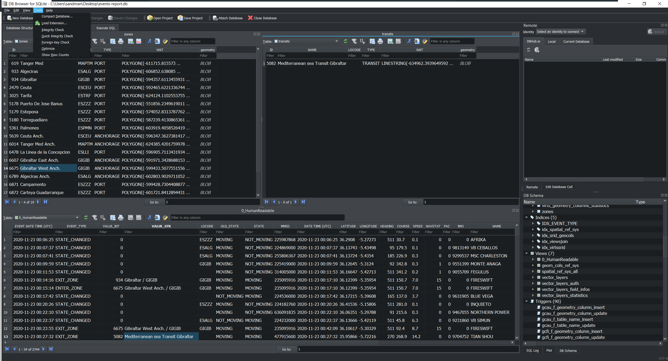Refresh the transits table data
Viewport: 668px width, 361px height.
click(345, 41)
